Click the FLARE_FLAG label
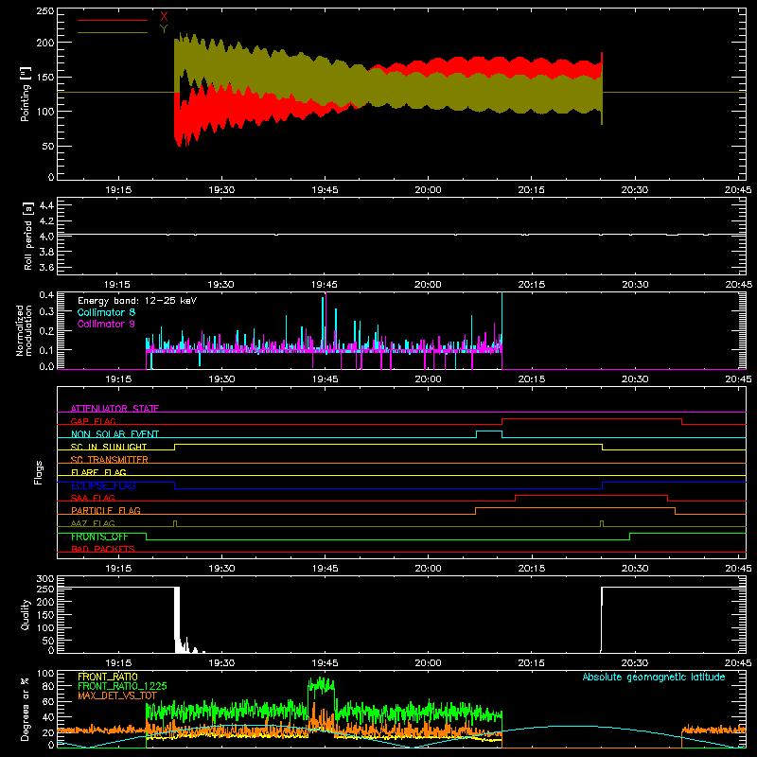This screenshot has width=757, height=757. [x=98, y=472]
